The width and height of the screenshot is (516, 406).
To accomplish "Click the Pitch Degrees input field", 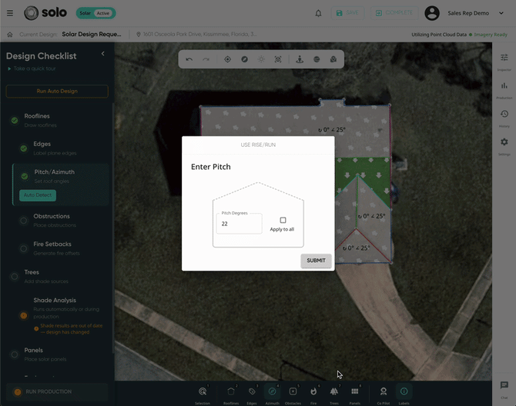I will tap(240, 223).
